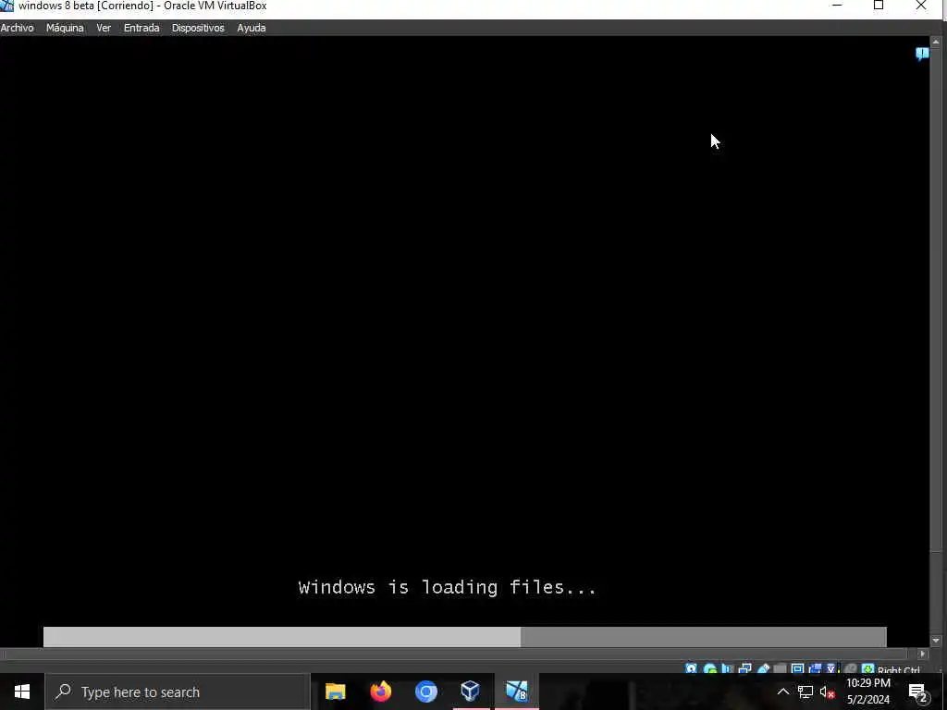Click the keyboard capture green arrow icon
Viewport: 947px width, 710px height.
(867, 669)
